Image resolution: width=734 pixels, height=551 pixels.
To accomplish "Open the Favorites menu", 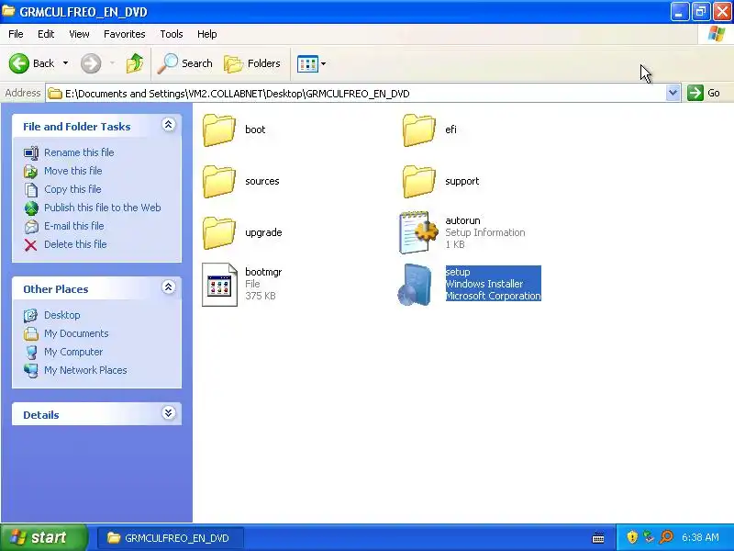I will tap(125, 34).
